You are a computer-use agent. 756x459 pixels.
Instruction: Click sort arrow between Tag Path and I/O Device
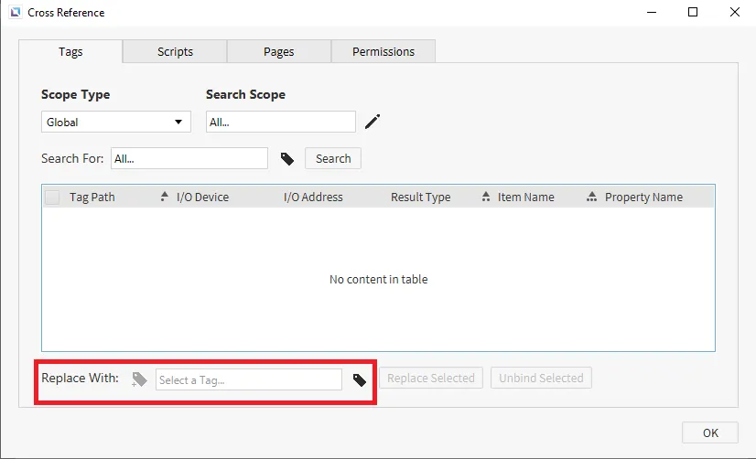(165, 197)
